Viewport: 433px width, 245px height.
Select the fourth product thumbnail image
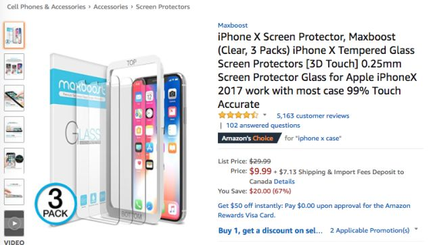[x=14, y=130]
